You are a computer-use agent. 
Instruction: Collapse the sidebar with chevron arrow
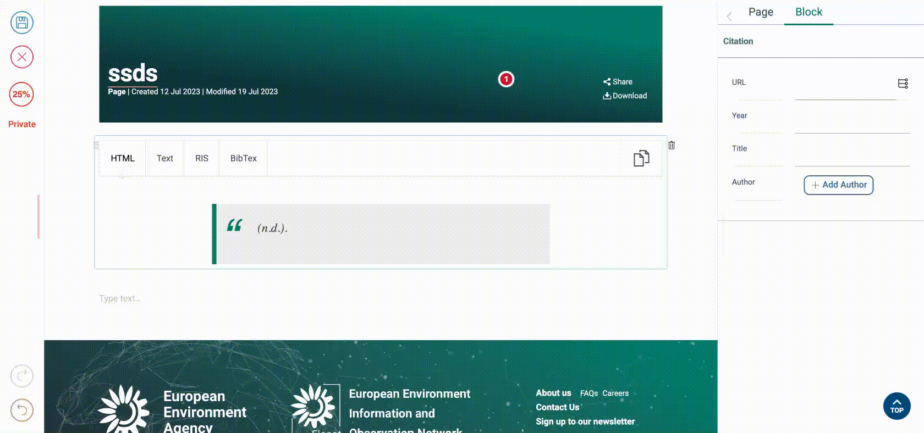pos(729,16)
